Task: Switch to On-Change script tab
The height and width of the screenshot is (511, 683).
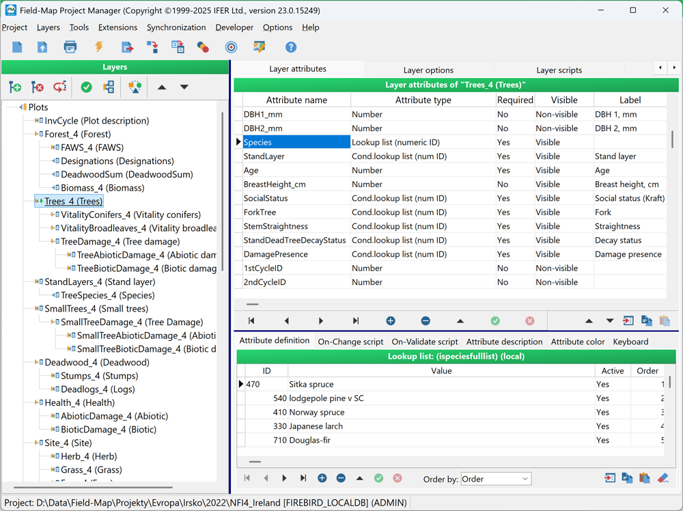Action: 350,342
